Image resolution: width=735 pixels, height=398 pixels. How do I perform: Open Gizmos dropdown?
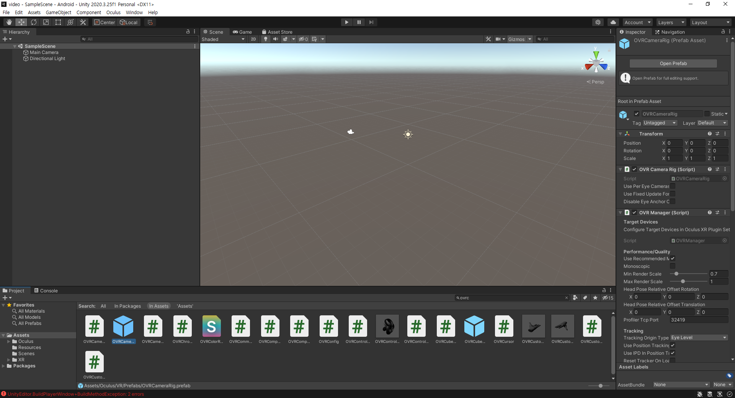click(x=519, y=39)
